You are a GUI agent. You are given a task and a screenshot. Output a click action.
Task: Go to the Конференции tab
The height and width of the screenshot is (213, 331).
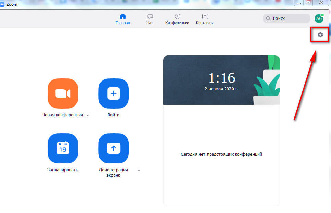(x=177, y=19)
